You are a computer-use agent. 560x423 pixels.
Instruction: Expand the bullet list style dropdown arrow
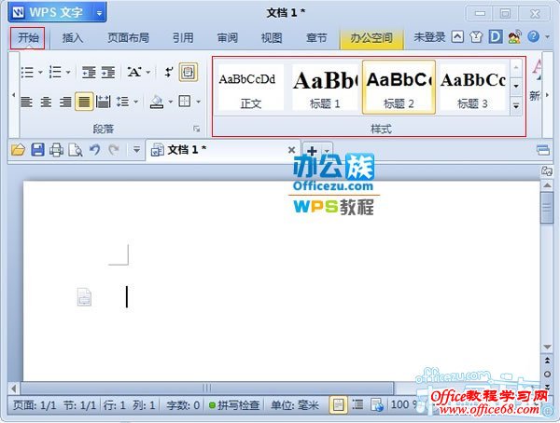[x=40, y=73]
